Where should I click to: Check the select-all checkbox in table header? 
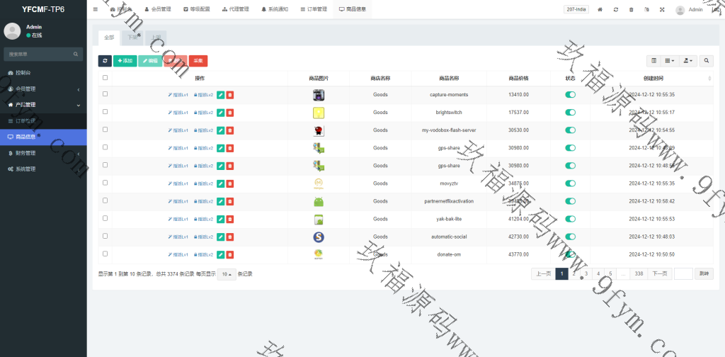click(x=105, y=78)
